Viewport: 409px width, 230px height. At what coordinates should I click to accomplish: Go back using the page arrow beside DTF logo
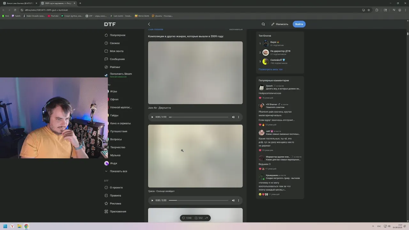pyautogui.click(x=149, y=24)
